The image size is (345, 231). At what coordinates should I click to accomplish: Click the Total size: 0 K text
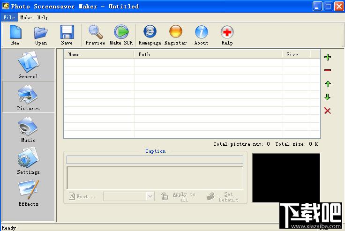coord(297,144)
